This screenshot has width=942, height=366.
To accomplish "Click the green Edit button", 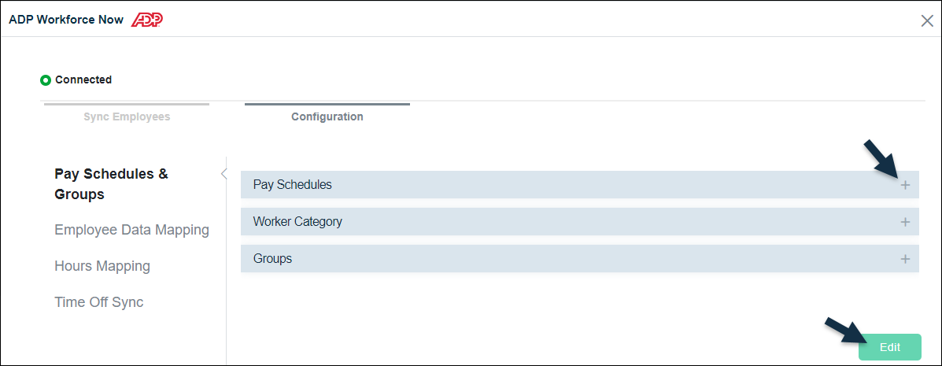I will (x=890, y=347).
